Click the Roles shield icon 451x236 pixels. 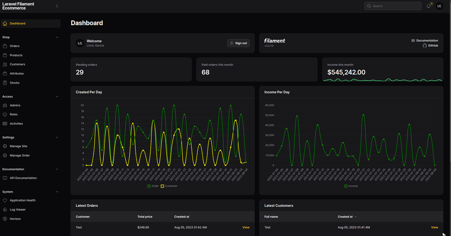[5, 114]
